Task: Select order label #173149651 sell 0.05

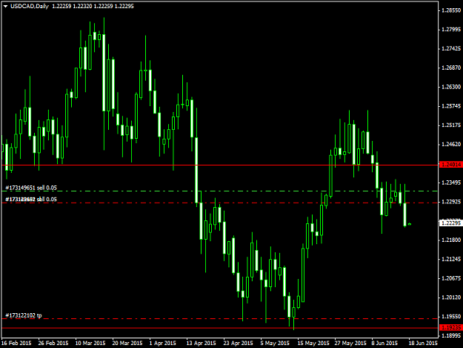Action: tap(31, 188)
